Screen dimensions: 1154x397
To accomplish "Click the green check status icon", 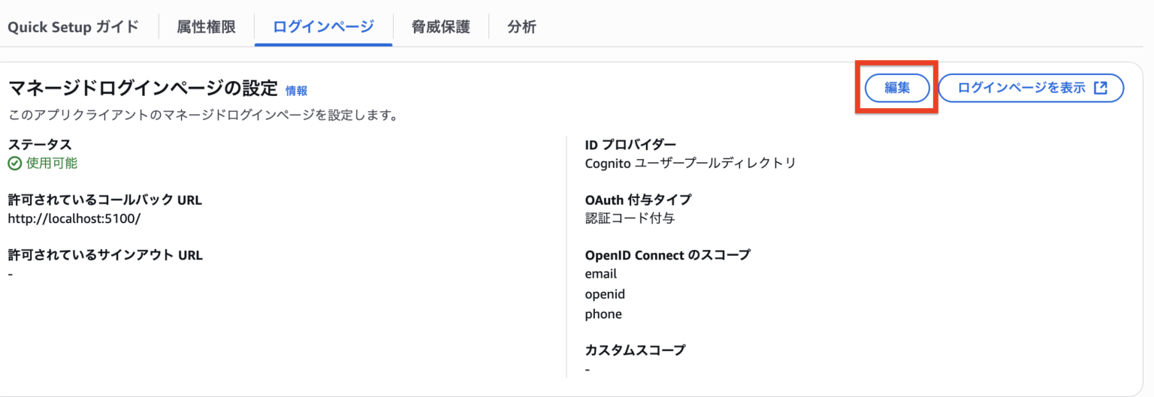I will (14, 163).
